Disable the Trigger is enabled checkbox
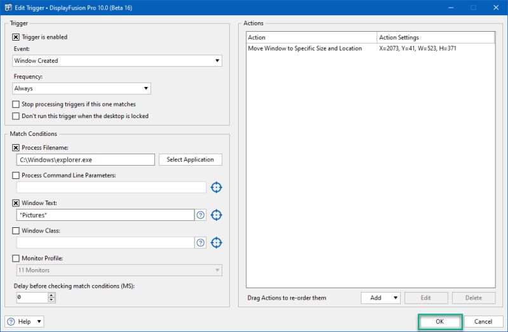 coord(15,37)
